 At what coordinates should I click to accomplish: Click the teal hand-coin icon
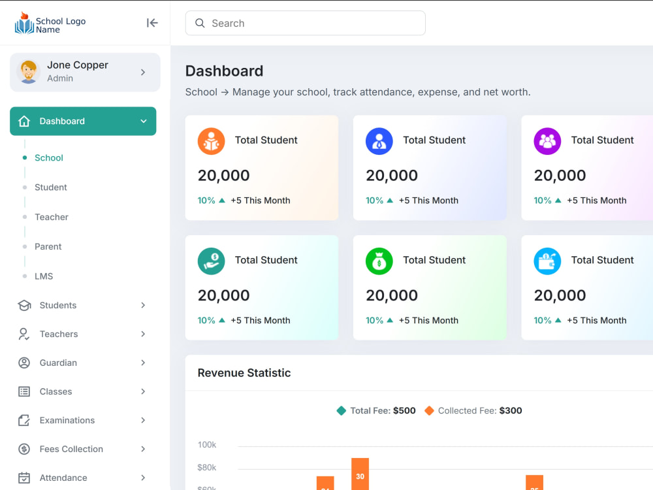pos(211,261)
